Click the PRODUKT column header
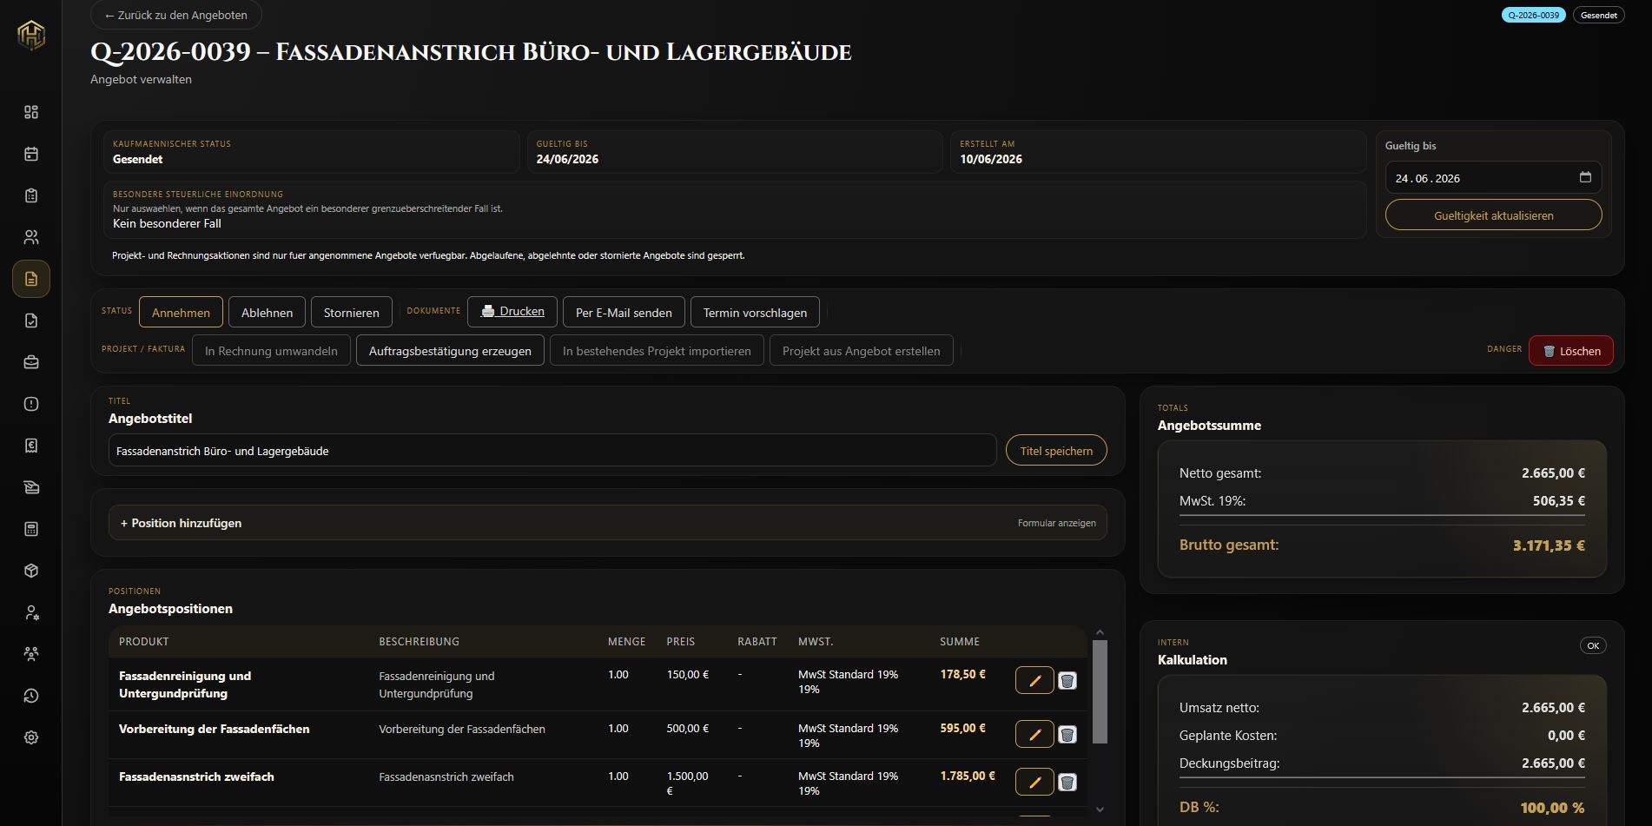Screen dimensions: 1652x826 (144, 642)
